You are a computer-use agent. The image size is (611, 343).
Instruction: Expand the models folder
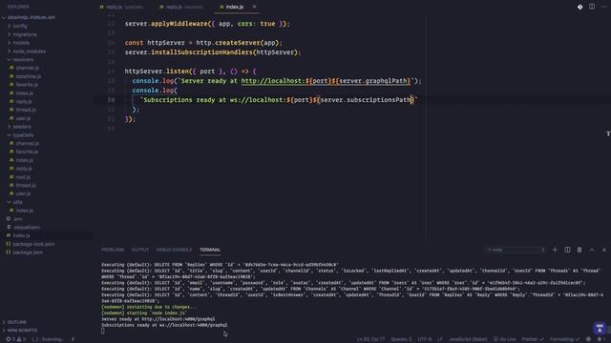[x=21, y=43]
